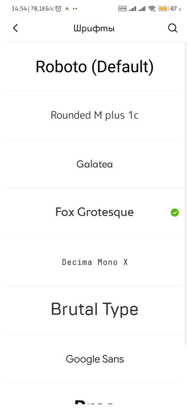Tap the Wi-Fi signal icon
Viewport: 188px width, 409px height.
152,9
